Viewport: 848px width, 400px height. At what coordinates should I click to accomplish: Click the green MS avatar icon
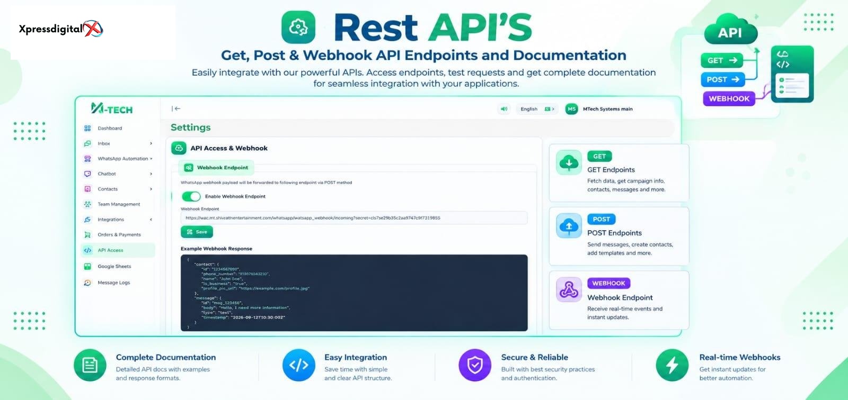pos(571,109)
